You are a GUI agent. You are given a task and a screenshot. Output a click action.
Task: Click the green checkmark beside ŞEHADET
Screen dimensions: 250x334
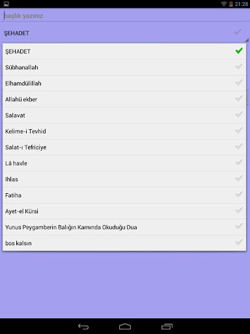click(239, 51)
